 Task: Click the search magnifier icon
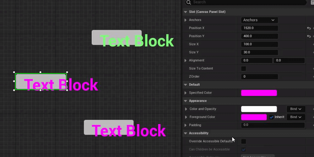[188, 2]
